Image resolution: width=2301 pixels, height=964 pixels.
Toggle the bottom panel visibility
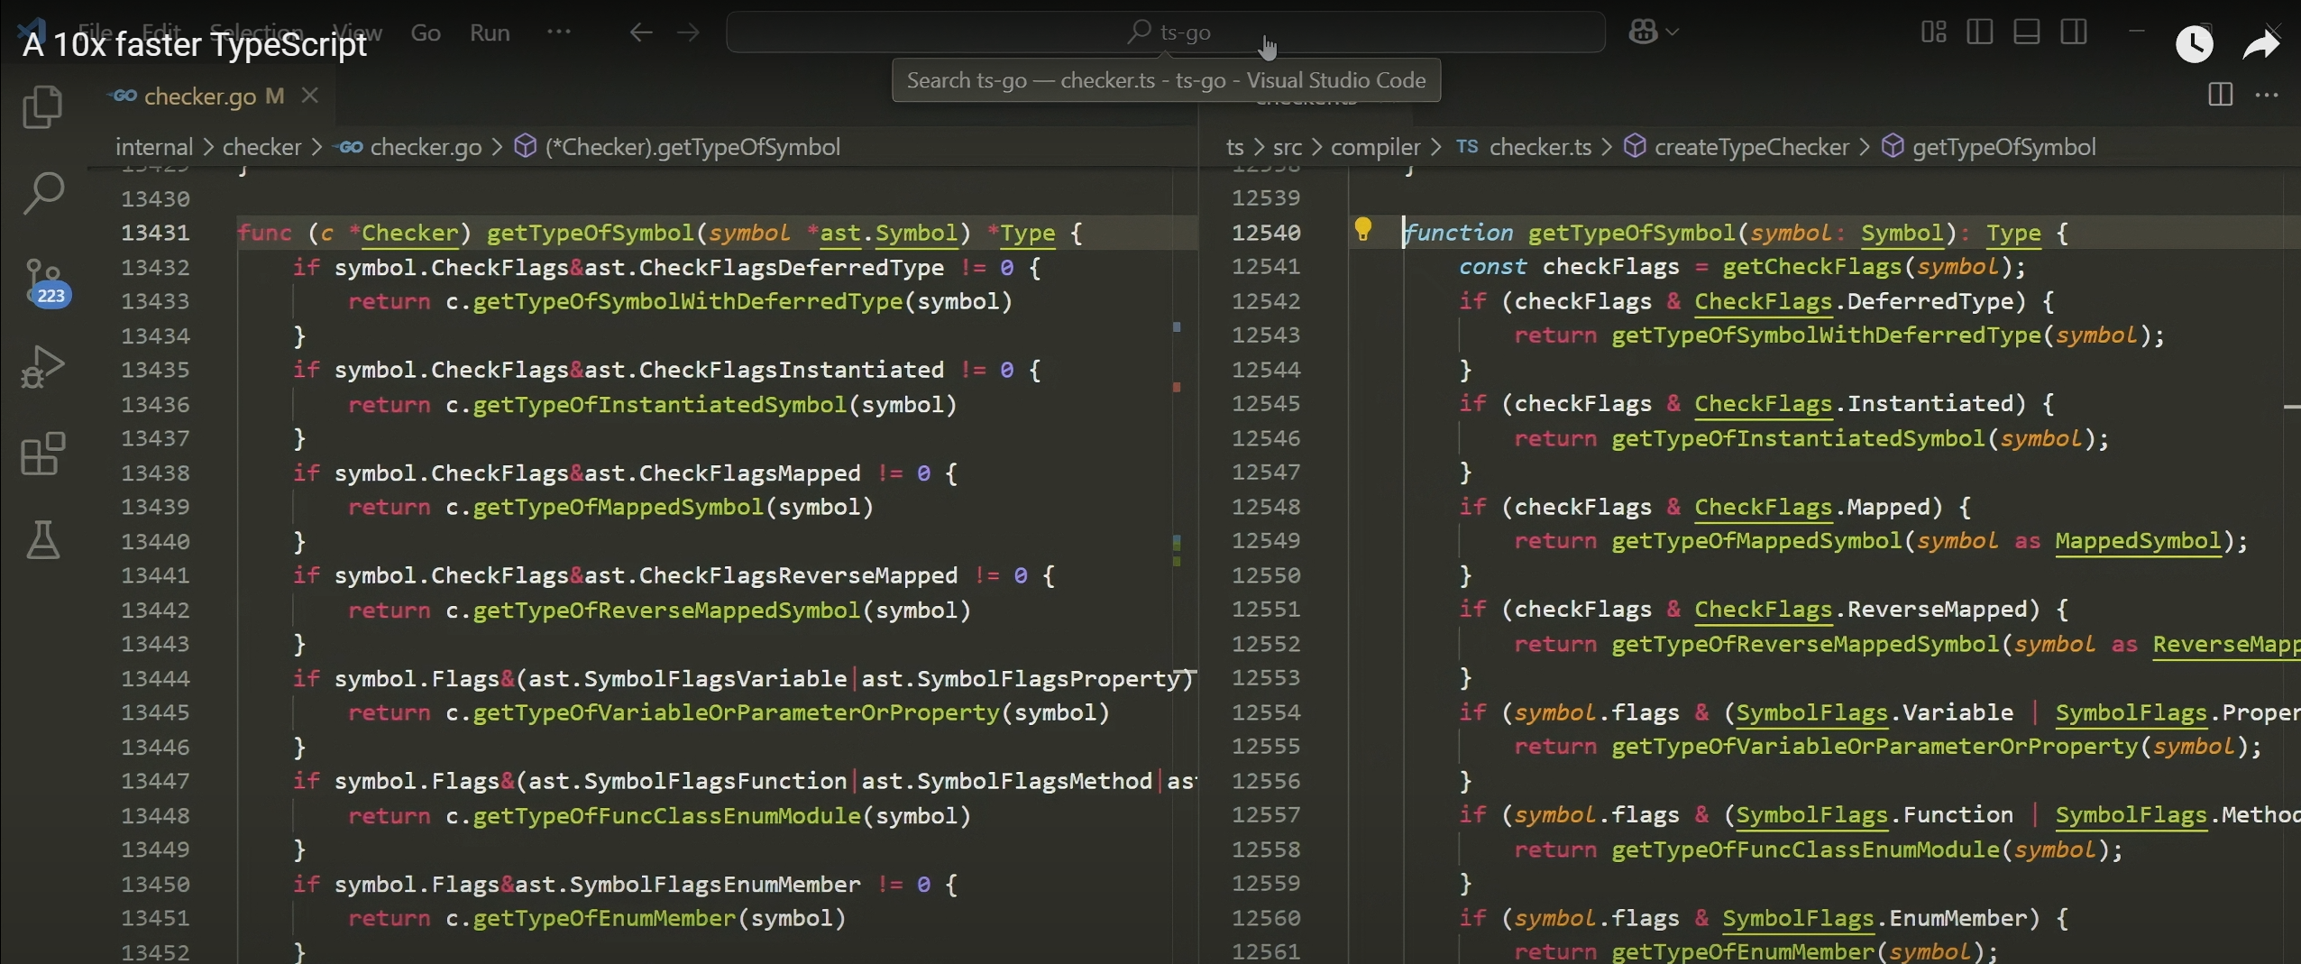[x=2028, y=32]
